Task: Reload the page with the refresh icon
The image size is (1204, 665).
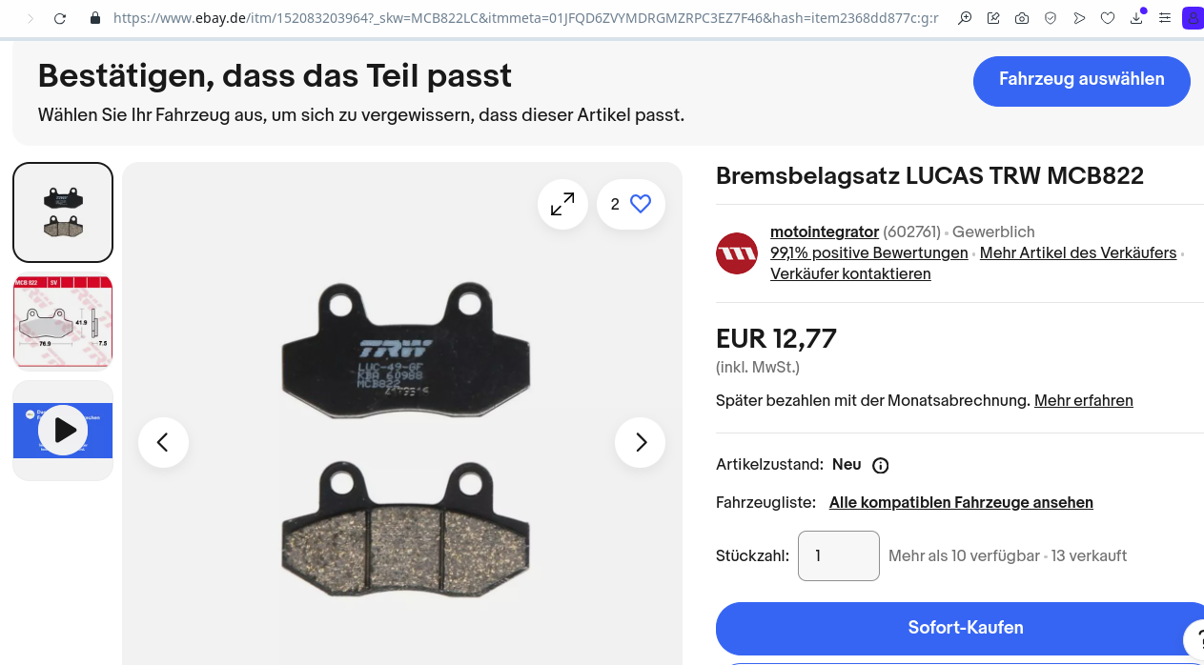Action: click(x=59, y=18)
